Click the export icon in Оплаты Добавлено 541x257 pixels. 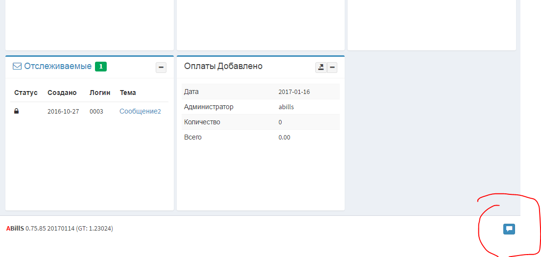coord(321,68)
